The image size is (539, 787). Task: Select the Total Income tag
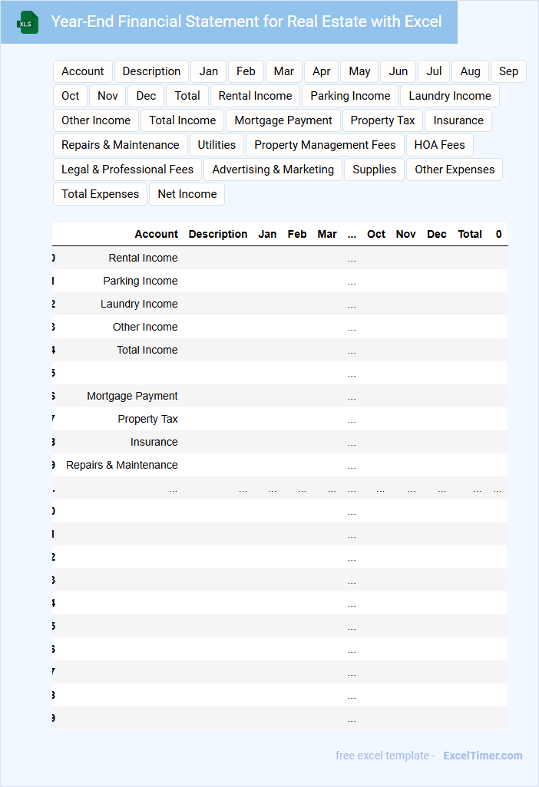[182, 120]
